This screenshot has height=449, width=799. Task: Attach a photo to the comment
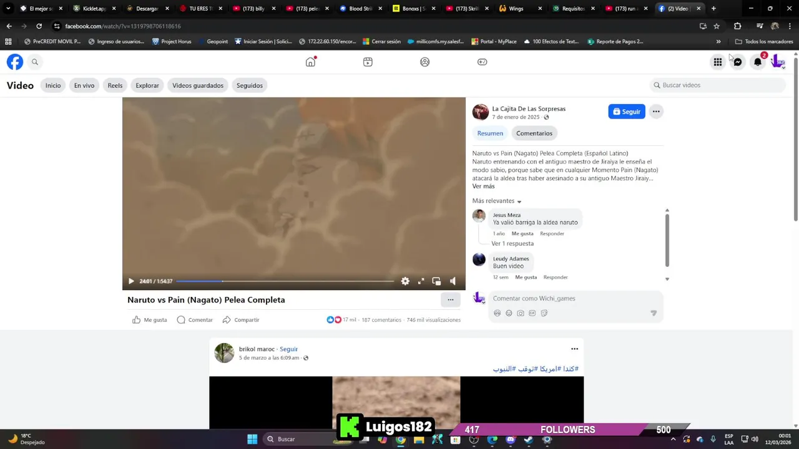pyautogui.click(x=521, y=313)
